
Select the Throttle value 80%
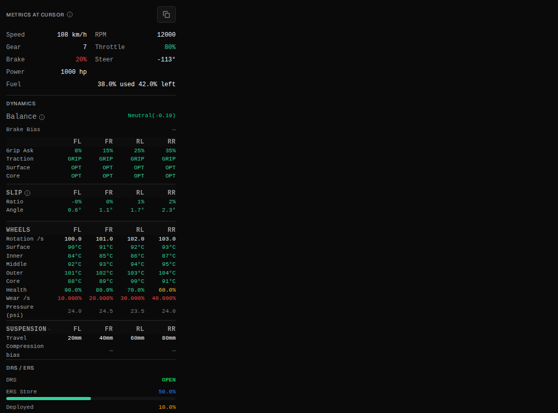(170, 47)
